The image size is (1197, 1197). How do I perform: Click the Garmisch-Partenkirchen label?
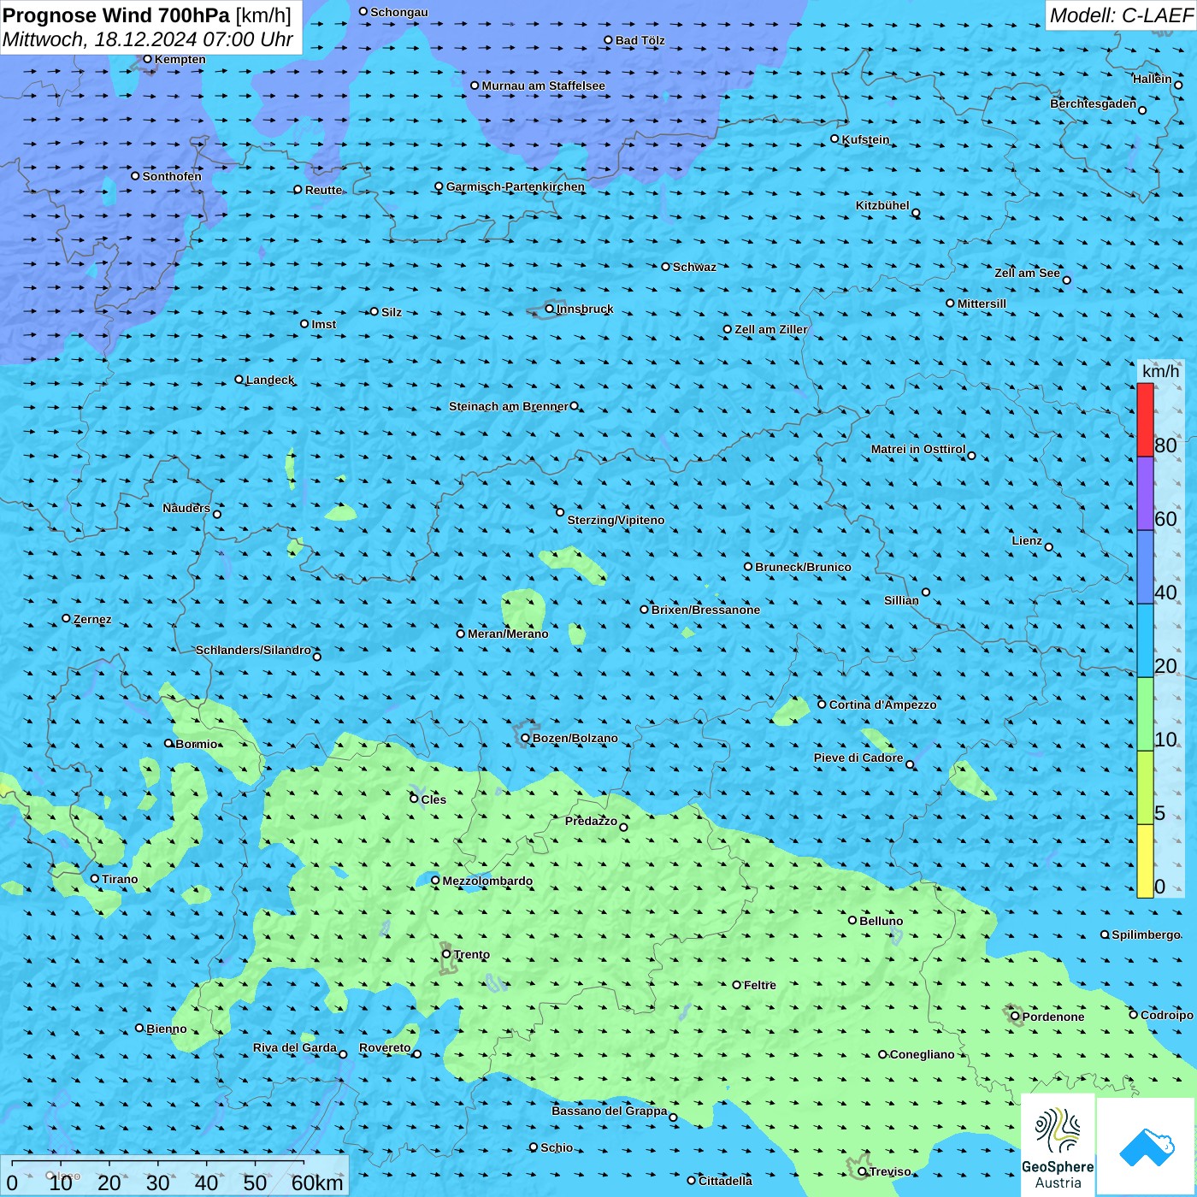pyautogui.click(x=515, y=186)
